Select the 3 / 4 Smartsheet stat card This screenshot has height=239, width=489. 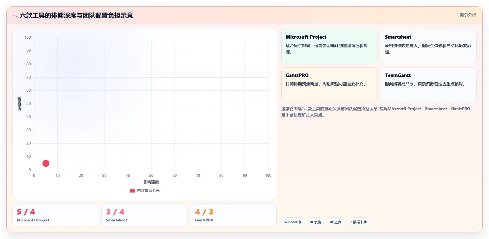click(144, 215)
